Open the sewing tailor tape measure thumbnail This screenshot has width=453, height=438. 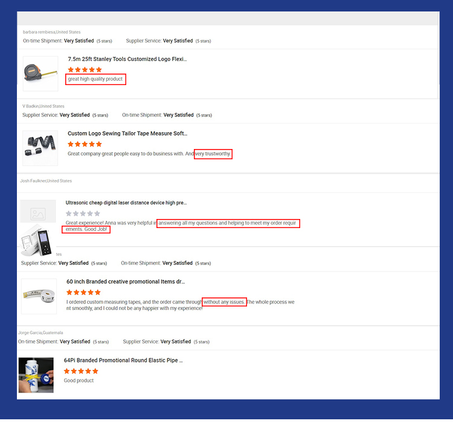40,148
